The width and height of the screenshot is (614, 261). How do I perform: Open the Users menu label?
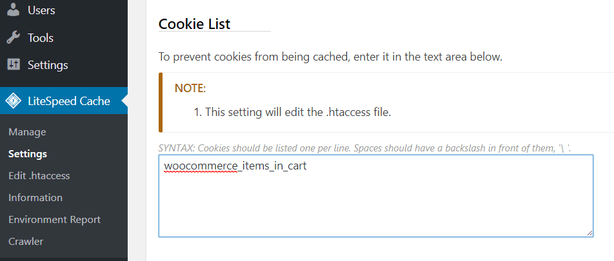[41, 10]
